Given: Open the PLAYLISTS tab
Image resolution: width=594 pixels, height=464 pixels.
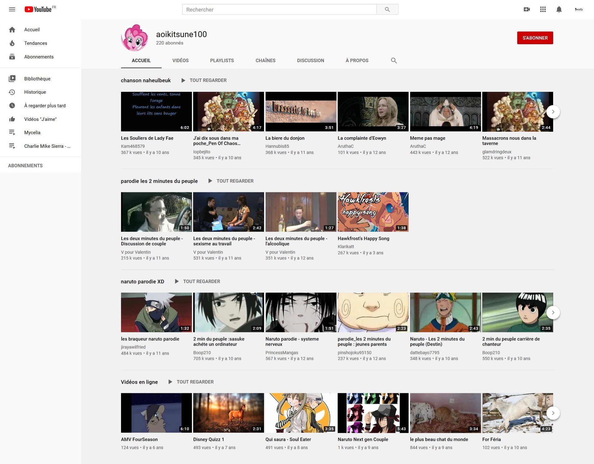Looking at the screenshot, I should [222, 61].
